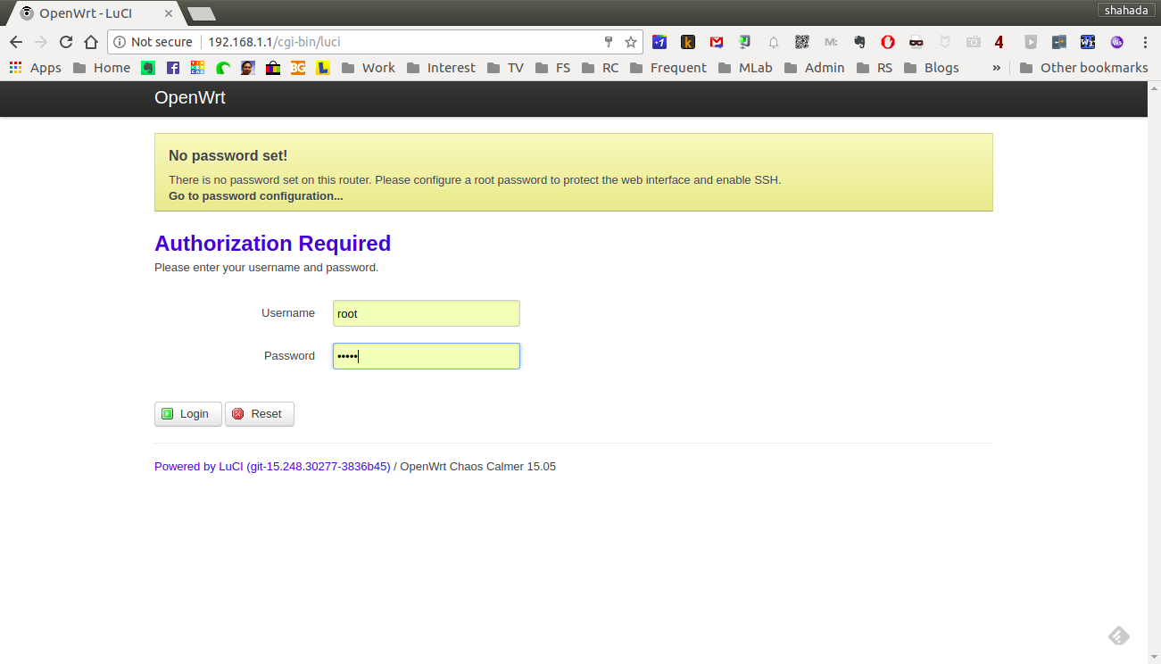The height and width of the screenshot is (664, 1161).
Task: Click the red Opera-style extension icon
Action: click(888, 42)
